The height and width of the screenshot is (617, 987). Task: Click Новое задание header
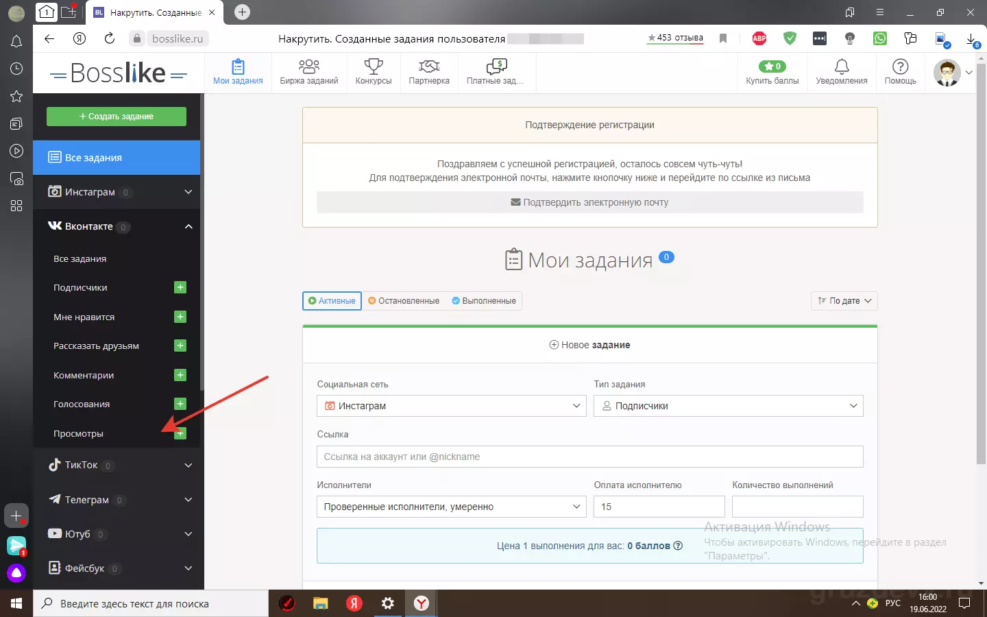[x=589, y=345]
